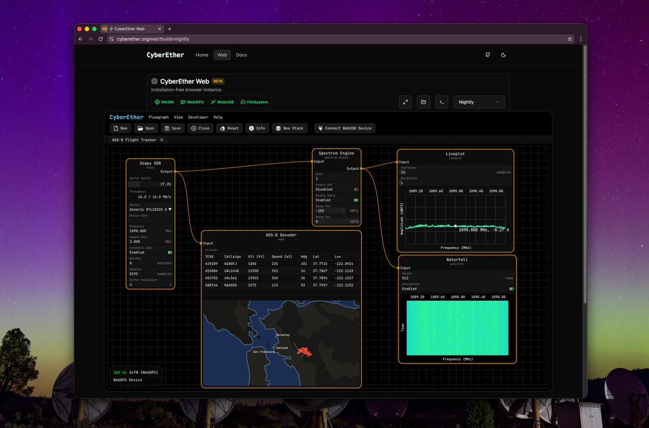The width and height of the screenshot is (649, 428).
Task: Open the Docs nav link
Action: [x=241, y=55]
